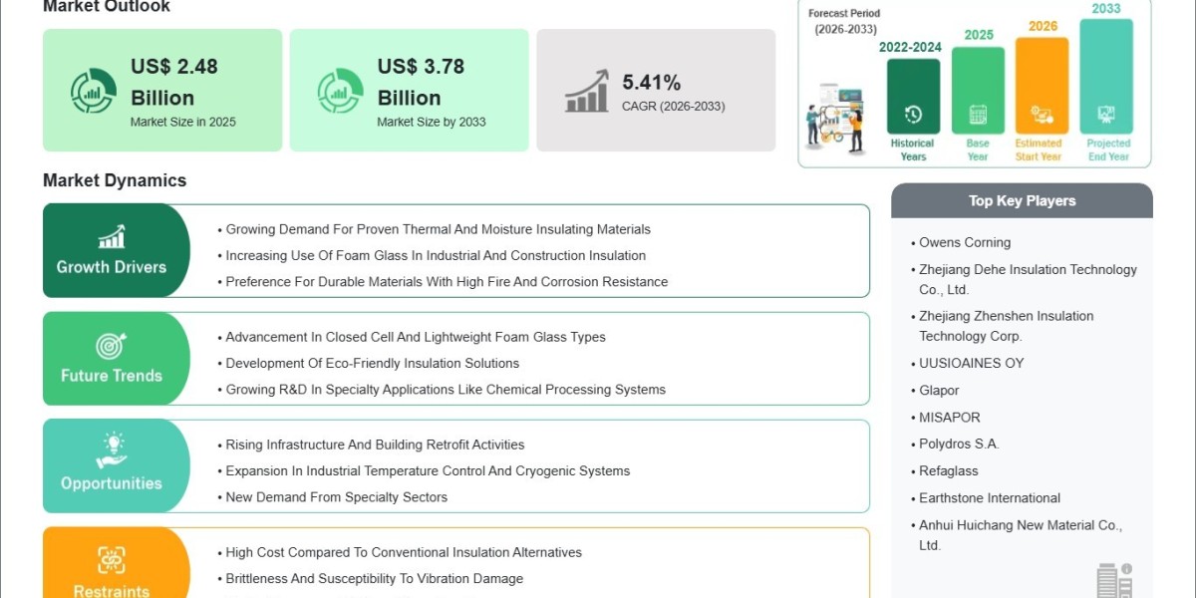
Task: Click 'Market Size in 2025' caption
Action: [183, 122]
